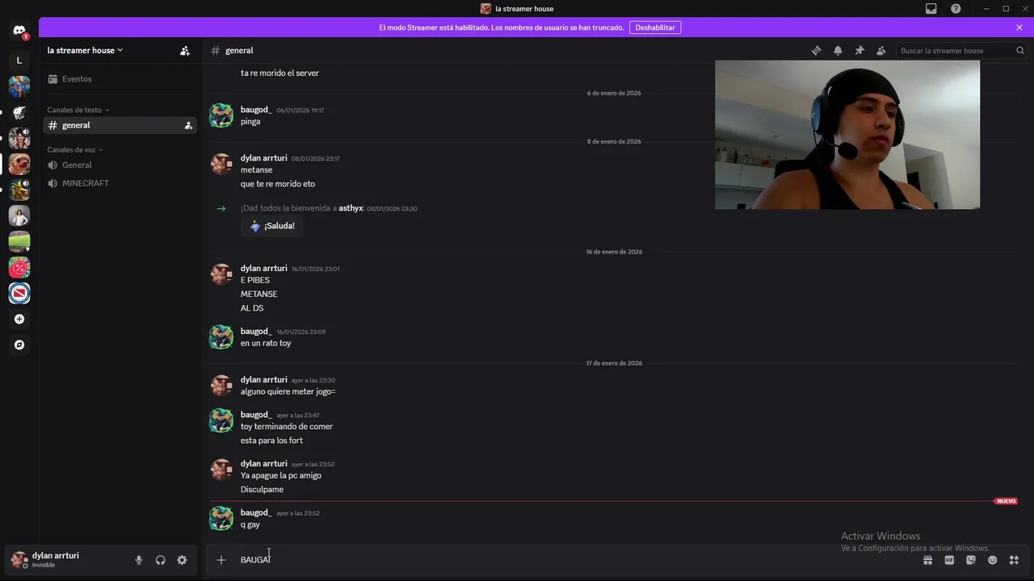Click timestamp "06/01/2026 19:17" beside baugod_
Viewport: 1034px width, 581px height.
click(x=301, y=111)
